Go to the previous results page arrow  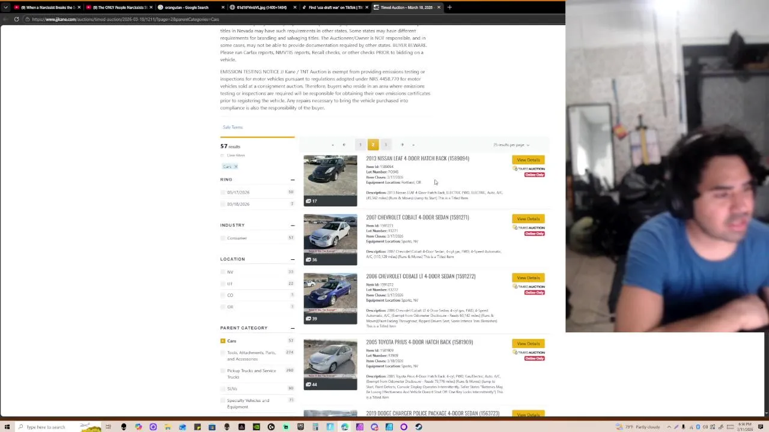[x=344, y=145]
